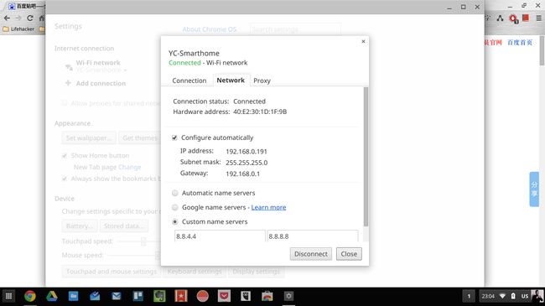Open the Learn more link
This screenshot has width=545, height=306.
tap(268, 207)
